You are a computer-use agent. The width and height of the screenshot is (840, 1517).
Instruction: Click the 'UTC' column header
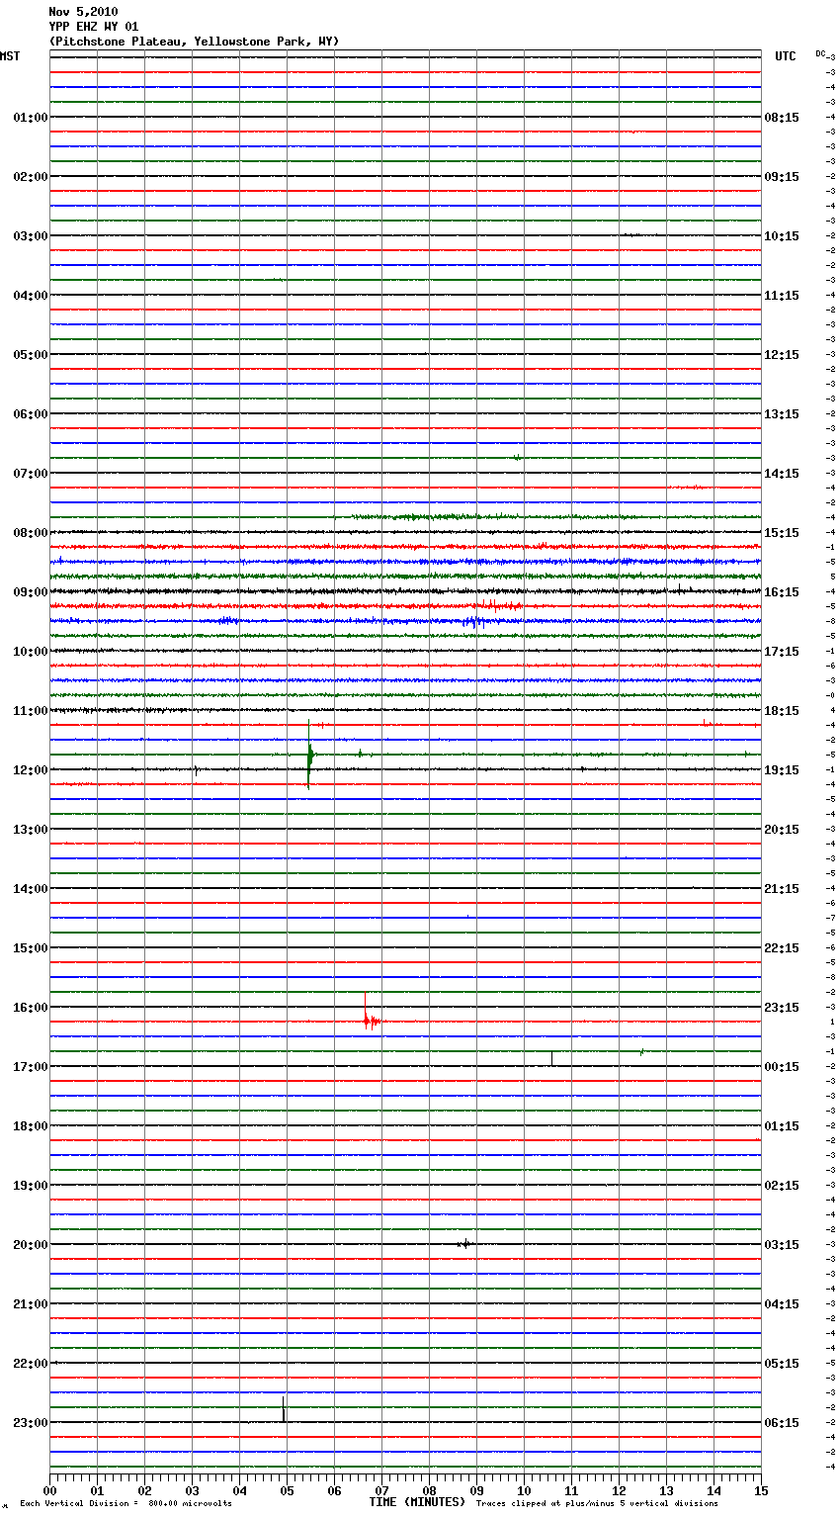tap(786, 56)
